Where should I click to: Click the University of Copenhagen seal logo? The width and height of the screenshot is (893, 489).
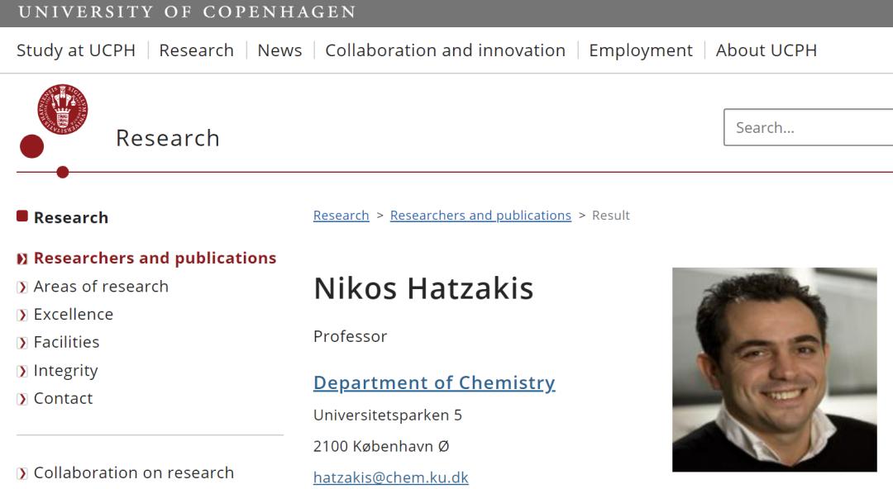click(x=62, y=110)
